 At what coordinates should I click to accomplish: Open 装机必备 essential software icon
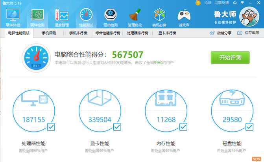[x=159, y=17]
